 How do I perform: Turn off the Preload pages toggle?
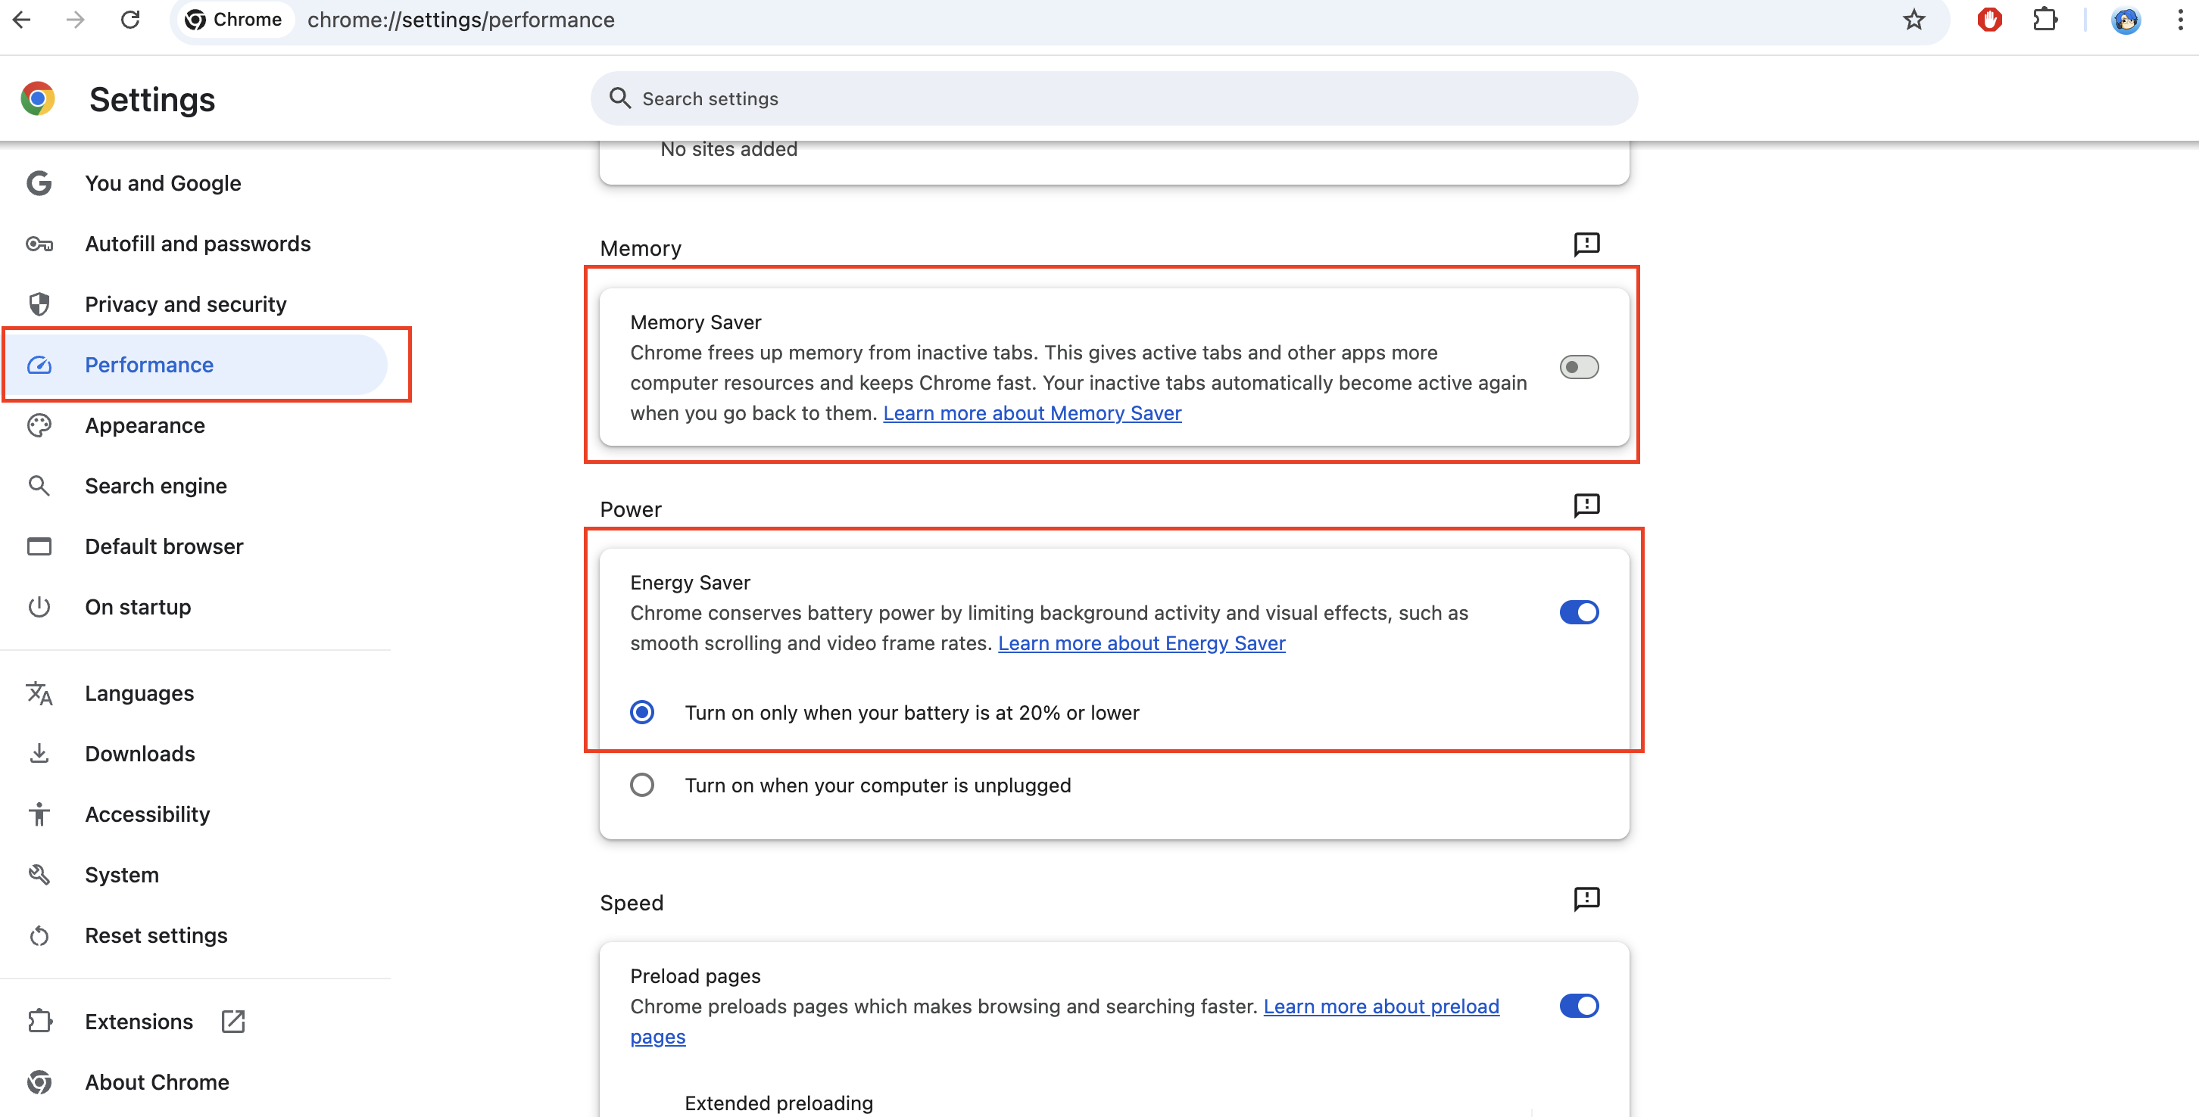(1578, 1006)
